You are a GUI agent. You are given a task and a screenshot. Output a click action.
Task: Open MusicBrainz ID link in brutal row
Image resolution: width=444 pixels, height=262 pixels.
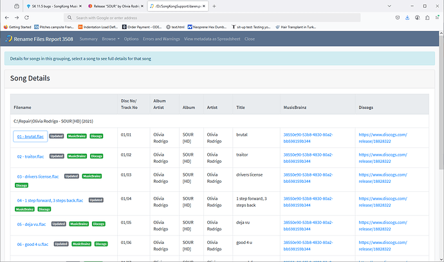pos(308,138)
